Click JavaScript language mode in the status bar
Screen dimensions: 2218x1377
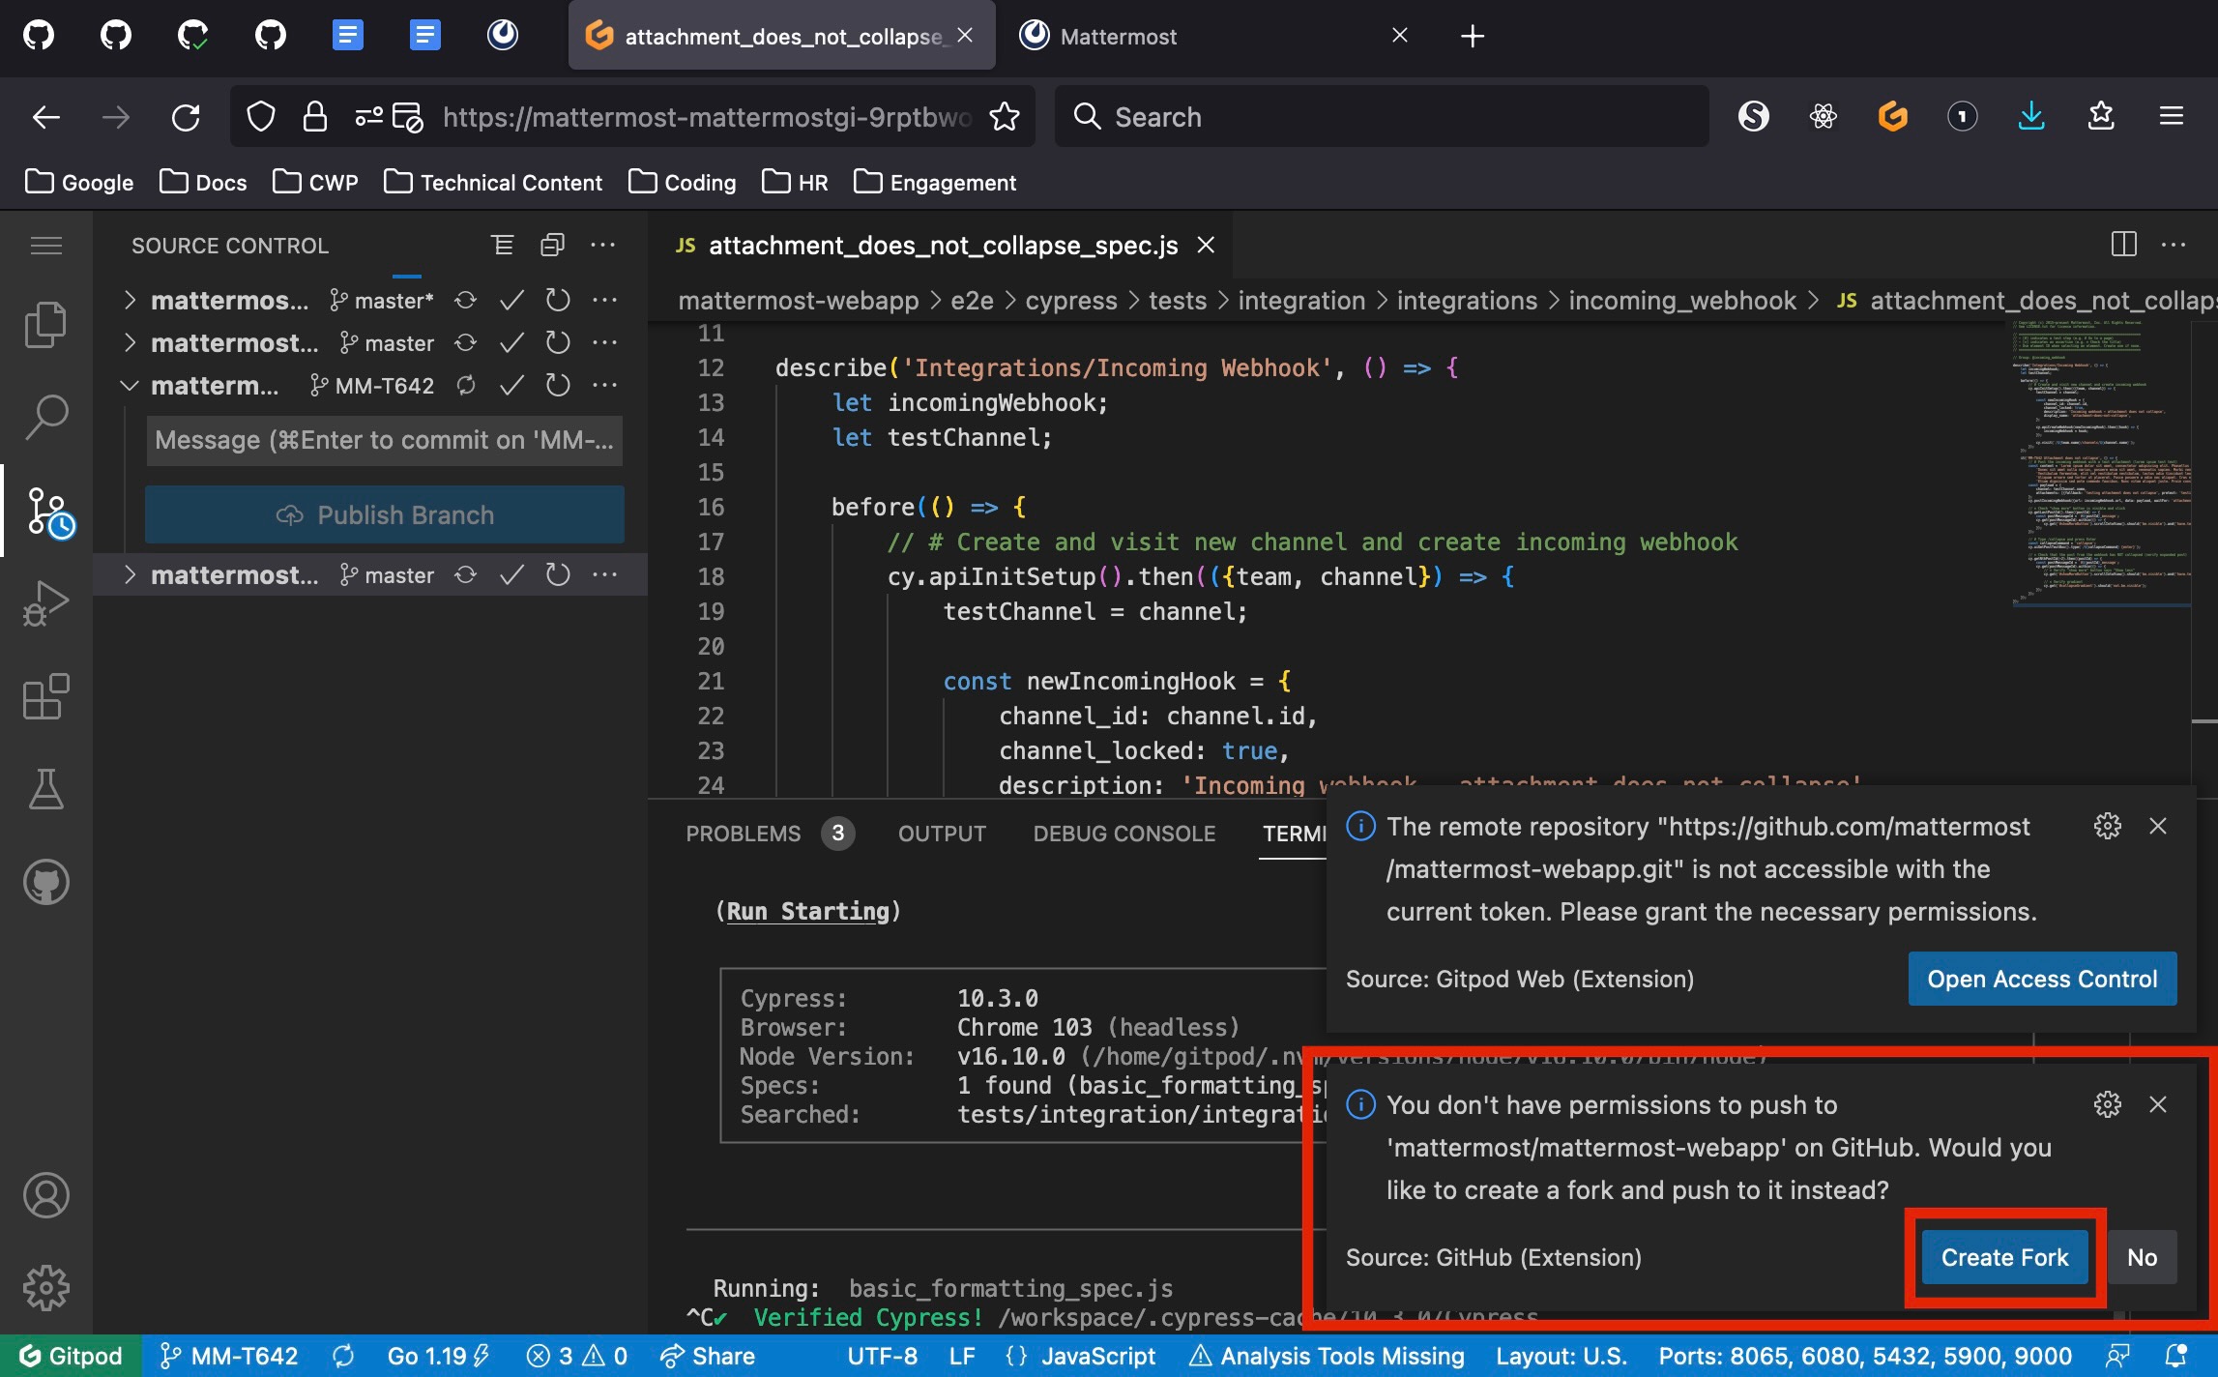1097,1356
